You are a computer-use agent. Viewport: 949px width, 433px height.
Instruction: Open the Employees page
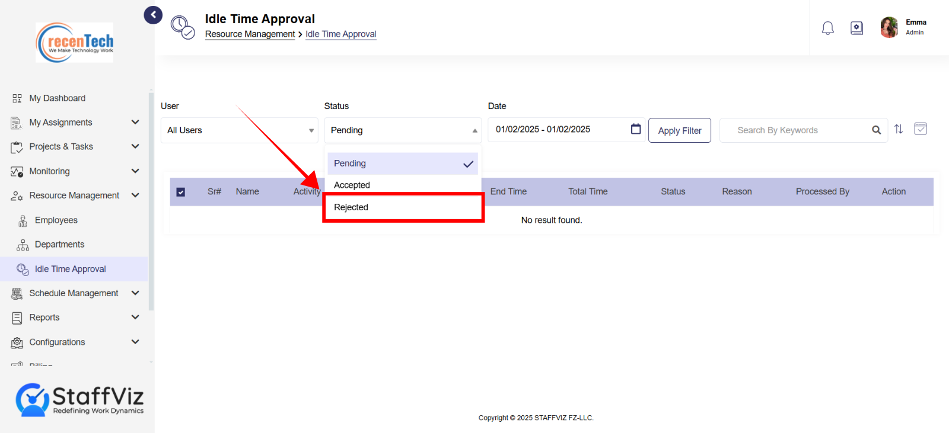click(x=56, y=220)
